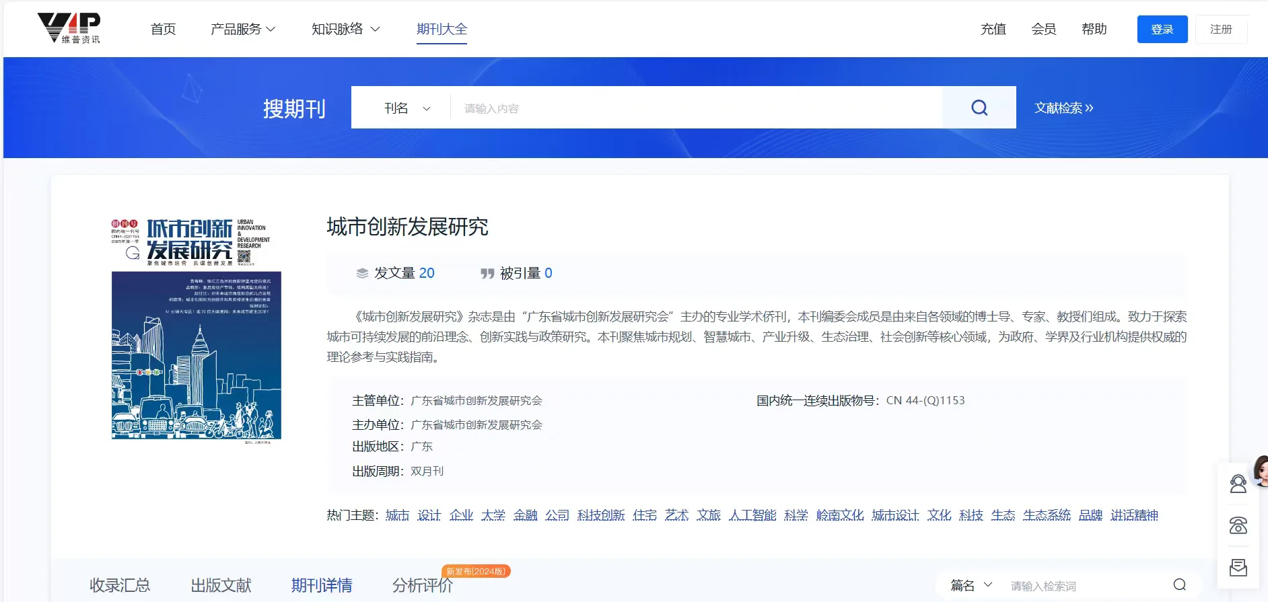Image resolution: width=1268 pixels, height=602 pixels.
Task: Open the feedback mailbox icon
Action: [x=1238, y=568]
